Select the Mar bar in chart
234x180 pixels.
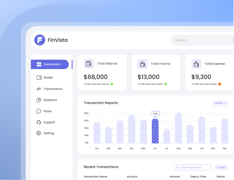click(120, 132)
